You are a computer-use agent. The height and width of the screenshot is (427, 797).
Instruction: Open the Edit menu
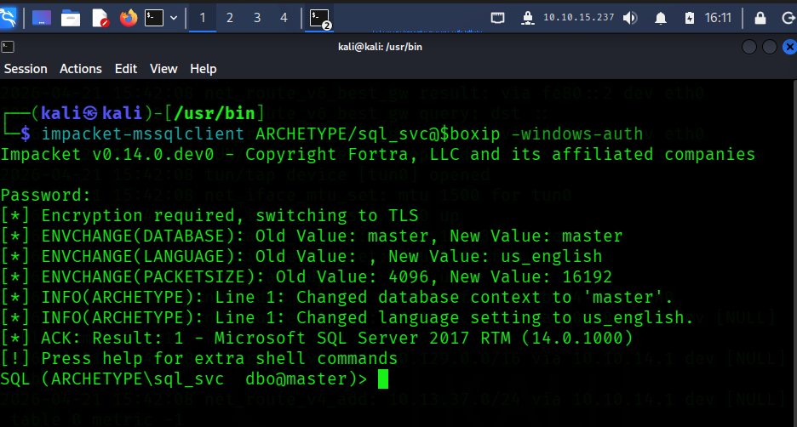click(x=125, y=69)
